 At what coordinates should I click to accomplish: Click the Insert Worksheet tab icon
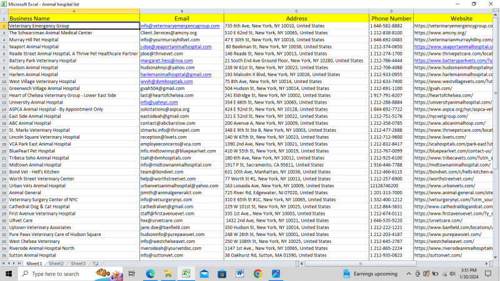(x=96, y=264)
